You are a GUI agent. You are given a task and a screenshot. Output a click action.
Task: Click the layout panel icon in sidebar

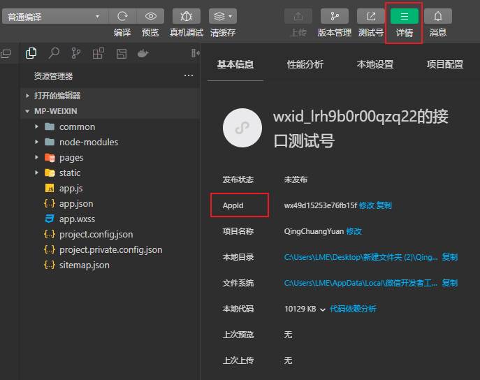click(122, 54)
